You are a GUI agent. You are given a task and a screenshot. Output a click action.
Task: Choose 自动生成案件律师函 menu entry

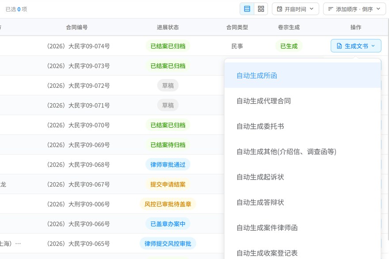point(302,228)
